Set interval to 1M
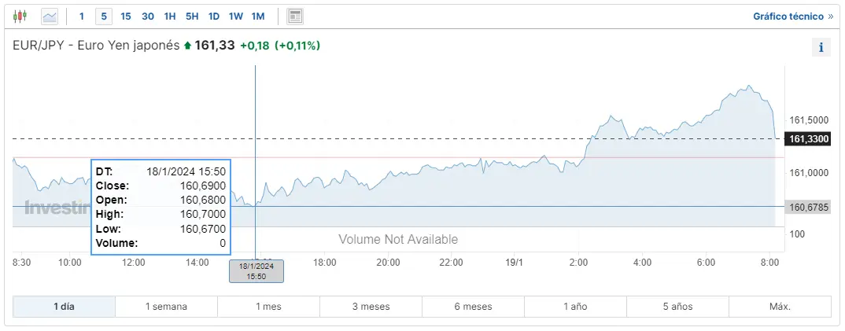Screen dimensions: 845x331 click(257, 17)
